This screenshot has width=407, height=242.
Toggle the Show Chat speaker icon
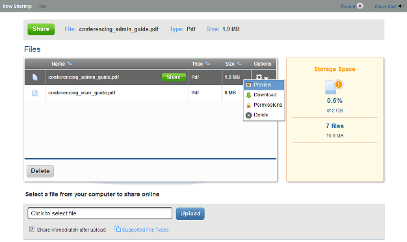[x=401, y=6]
